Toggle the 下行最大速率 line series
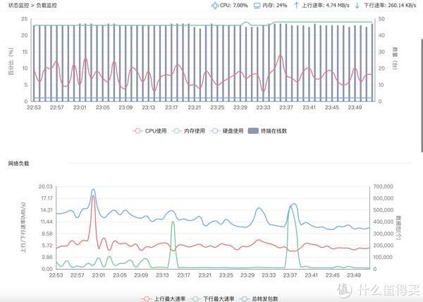Screen dimensions: 423x302 coord(212,299)
